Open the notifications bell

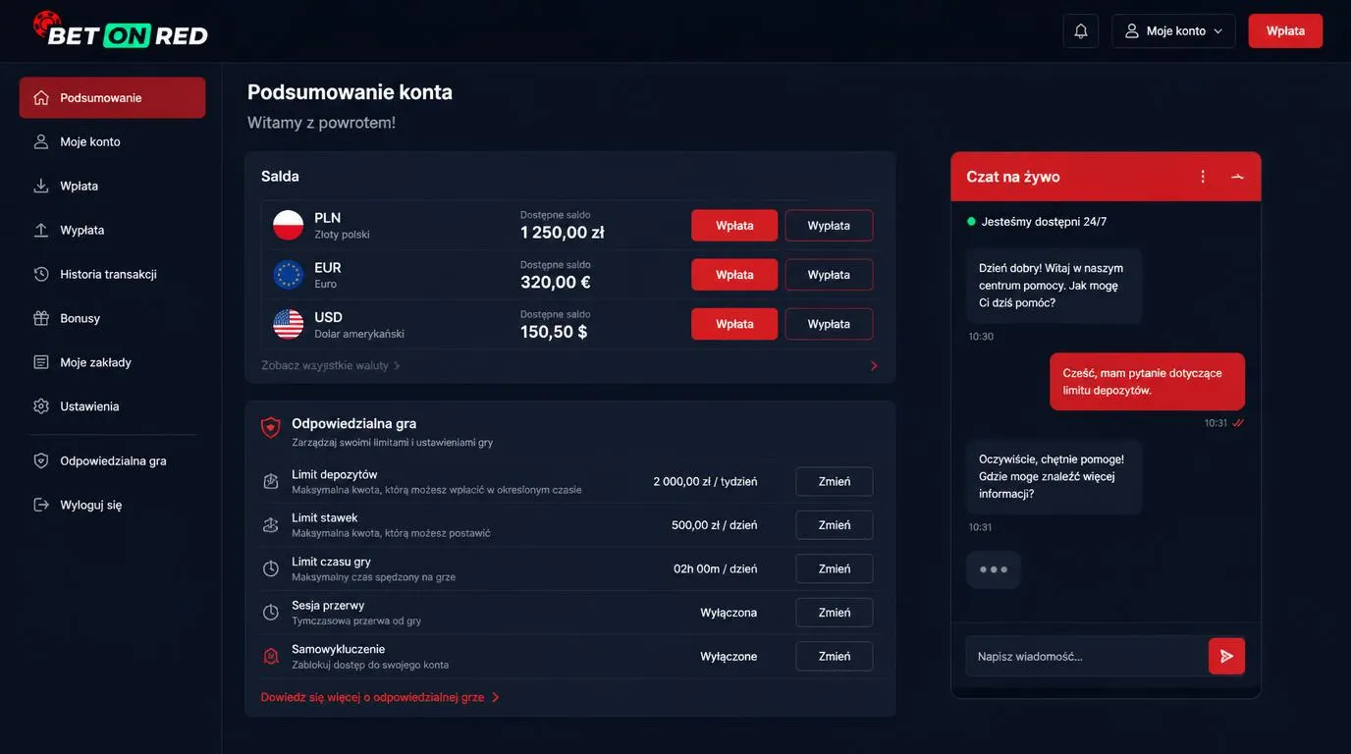(x=1081, y=31)
